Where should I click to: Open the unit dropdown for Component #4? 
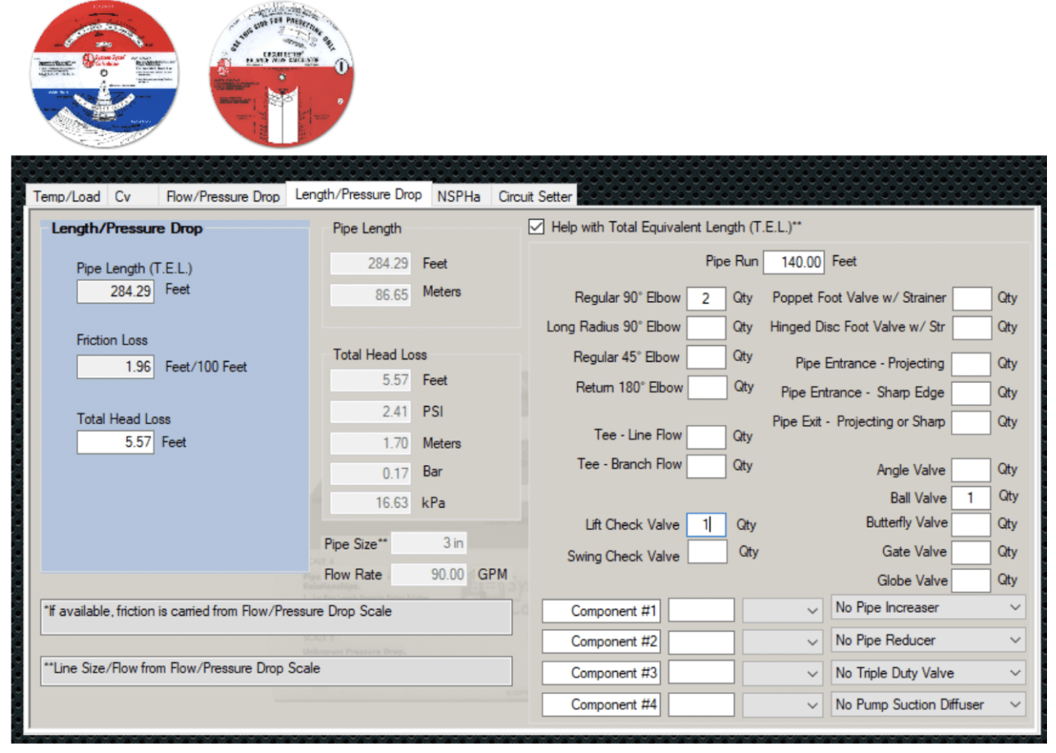click(x=782, y=705)
